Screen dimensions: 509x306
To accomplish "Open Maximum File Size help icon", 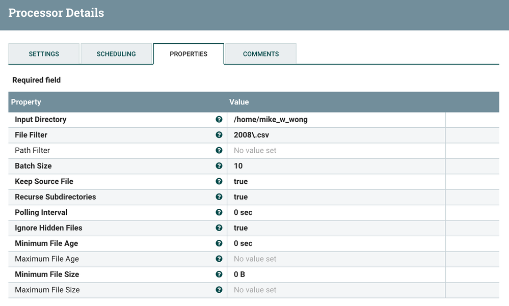I will click(219, 290).
